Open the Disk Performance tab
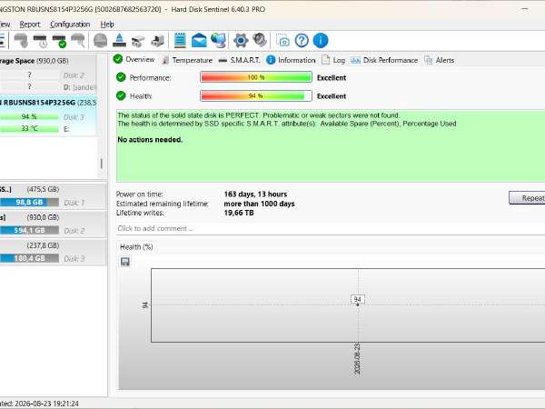The height and width of the screenshot is (409, 545). [384, 60]
